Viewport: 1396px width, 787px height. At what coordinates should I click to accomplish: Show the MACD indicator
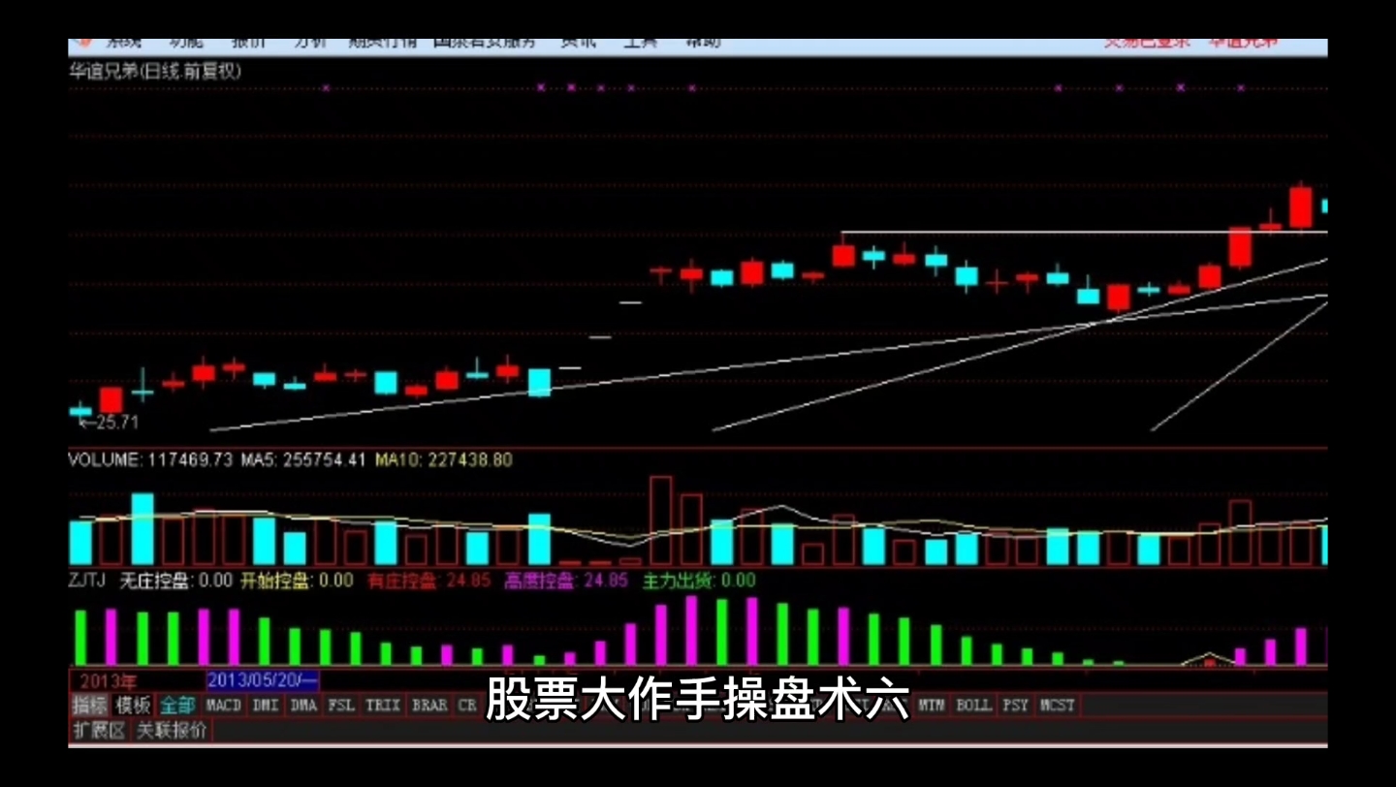[x=224, y=706]
